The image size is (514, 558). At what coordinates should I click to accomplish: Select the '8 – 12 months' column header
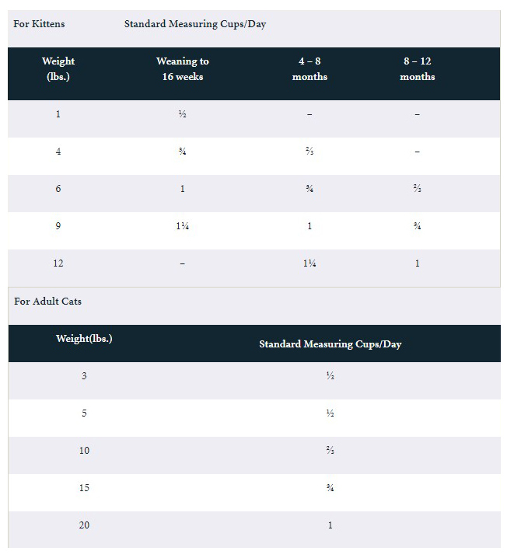click(417, 68)
